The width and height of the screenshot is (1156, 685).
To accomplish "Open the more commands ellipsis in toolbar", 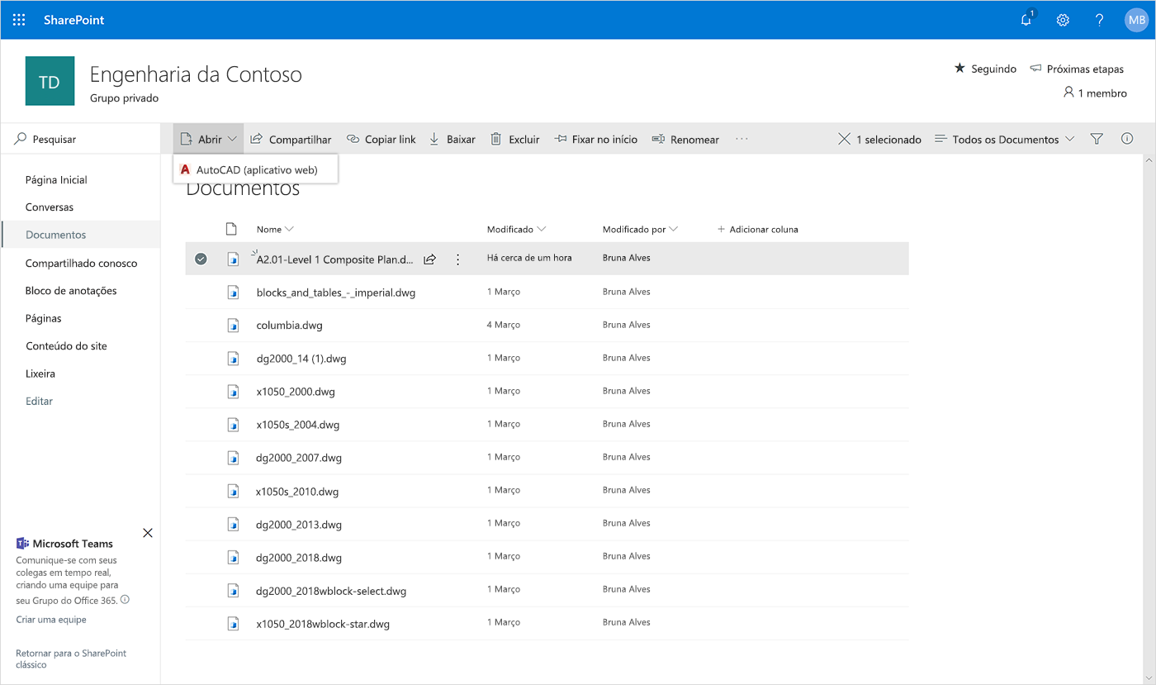I will click(741, 139).
